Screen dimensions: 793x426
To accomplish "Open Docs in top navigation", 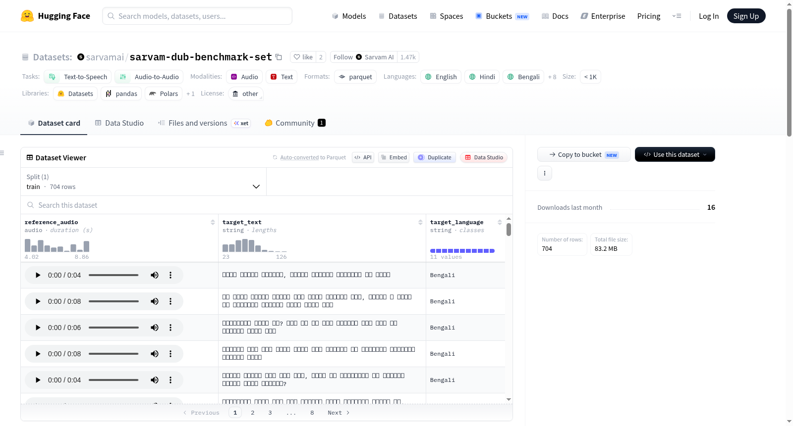I will coord(555,16).
